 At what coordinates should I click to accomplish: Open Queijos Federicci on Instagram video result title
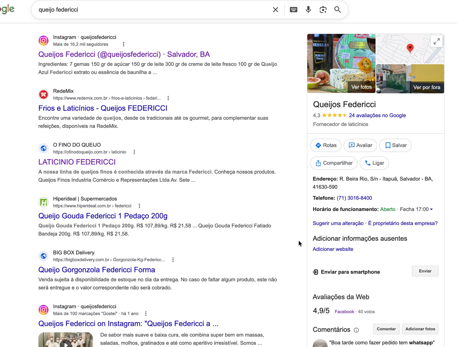[128, 324]
